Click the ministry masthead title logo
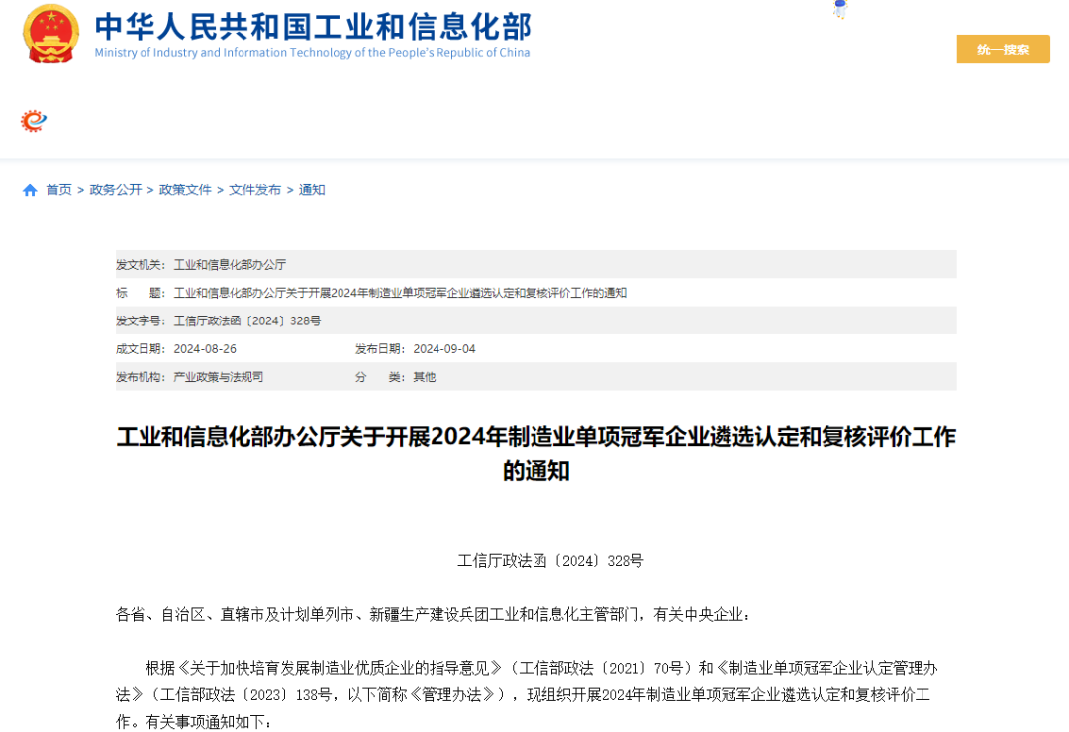 point(314,29)
